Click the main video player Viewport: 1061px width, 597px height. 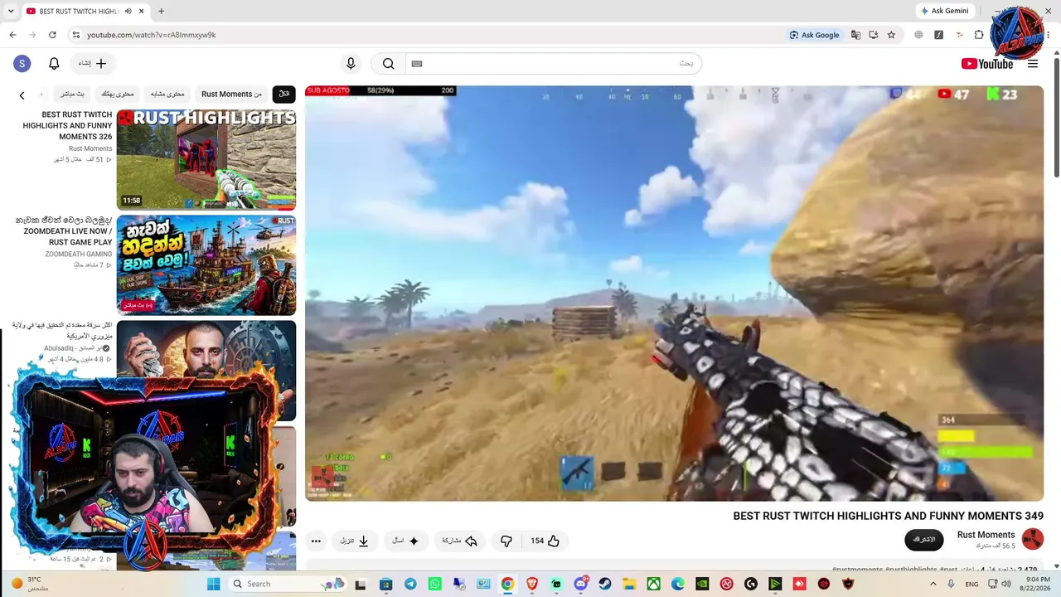pyautogui.click(x=674, y=294)
